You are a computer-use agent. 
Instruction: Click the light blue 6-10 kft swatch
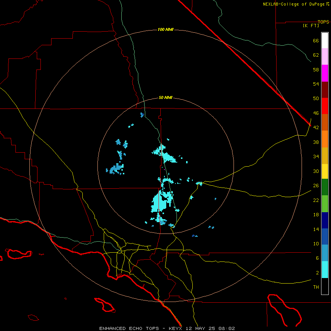click(325, 253)
